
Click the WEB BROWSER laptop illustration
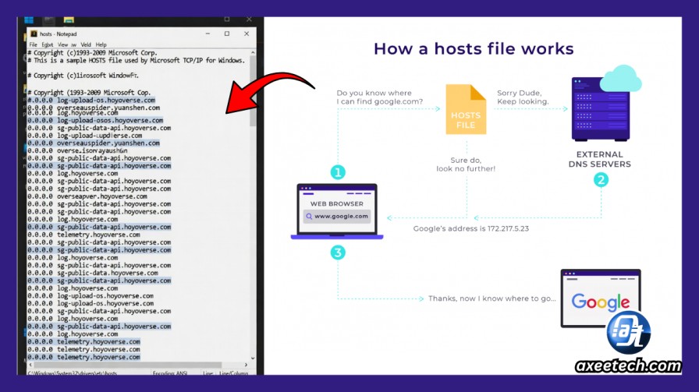(x=337, y=212)
